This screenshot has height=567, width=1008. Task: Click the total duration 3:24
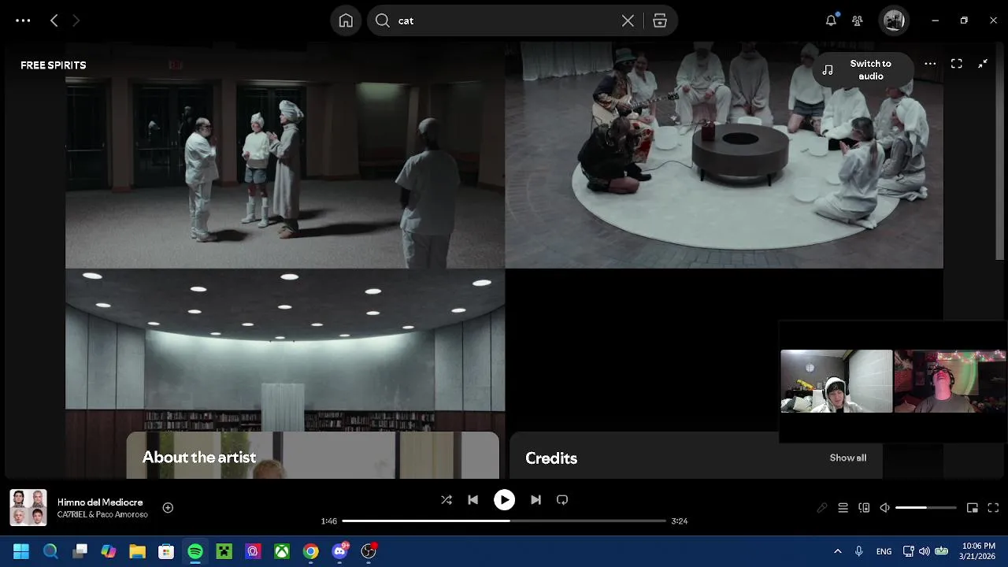[x=680, y=521]
